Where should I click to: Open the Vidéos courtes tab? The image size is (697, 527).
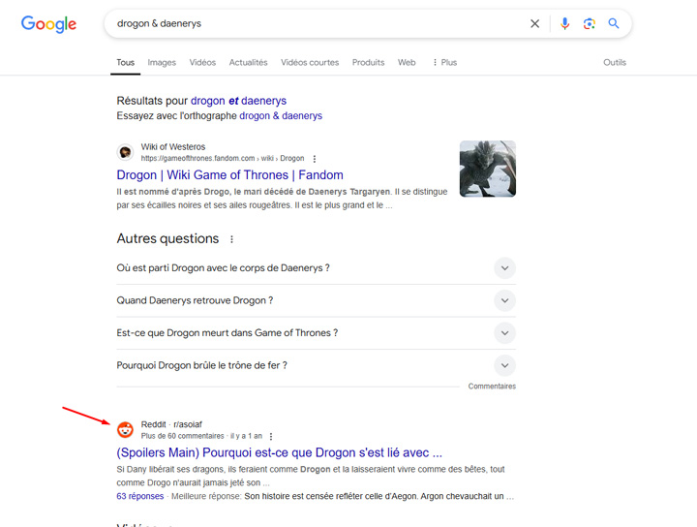[x=310, y=62]
